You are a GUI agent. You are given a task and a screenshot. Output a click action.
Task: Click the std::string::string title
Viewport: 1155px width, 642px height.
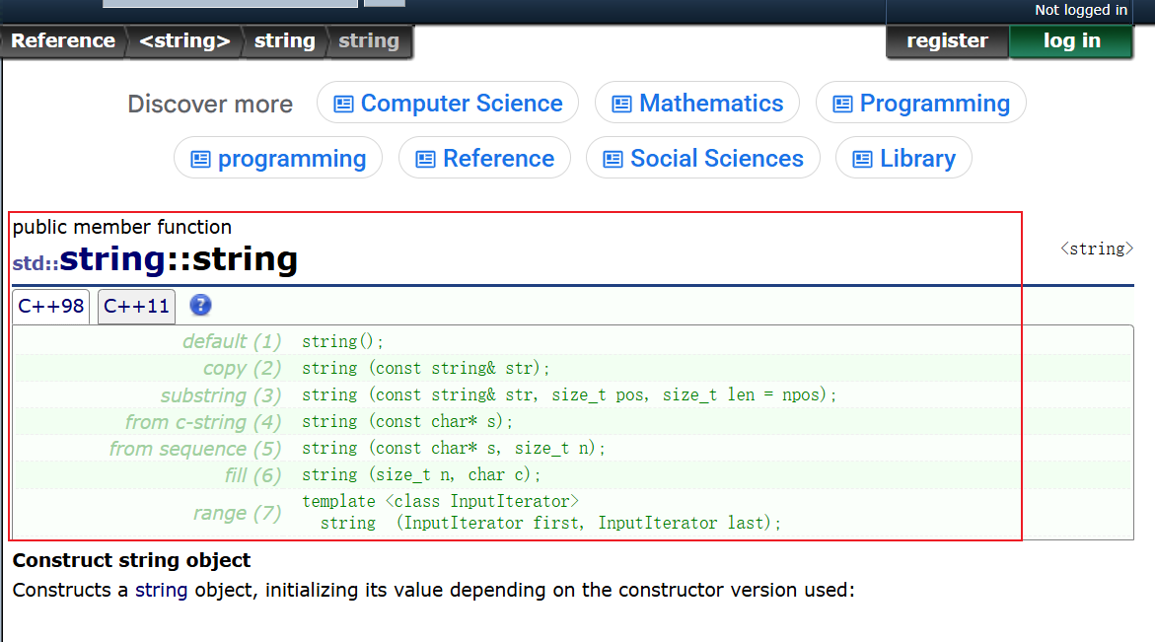click(x=155, y=259)
